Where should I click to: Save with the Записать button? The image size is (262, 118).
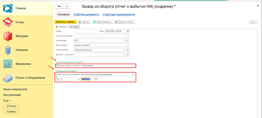pyautogui.click(x=84, y=22)
